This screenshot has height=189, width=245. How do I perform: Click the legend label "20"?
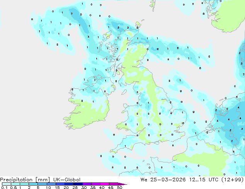66,187
